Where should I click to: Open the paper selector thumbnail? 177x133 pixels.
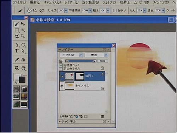click(x=16, y=89)
